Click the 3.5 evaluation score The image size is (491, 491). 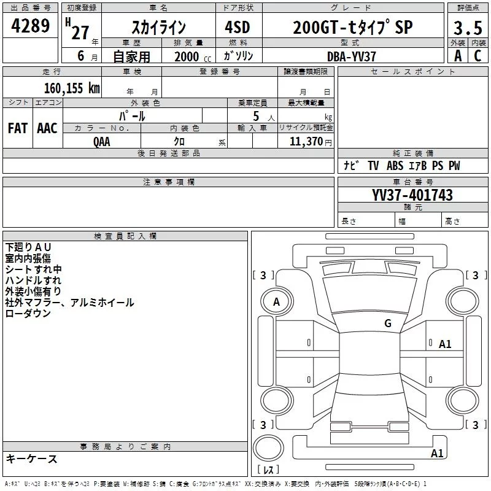[x=468, y=28]
